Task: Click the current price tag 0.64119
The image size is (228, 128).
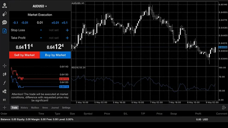Action: coord(223,47)
